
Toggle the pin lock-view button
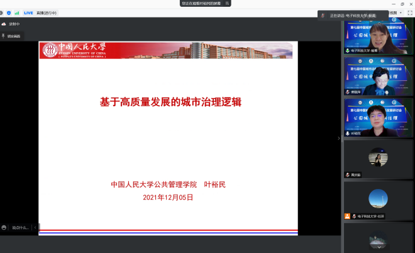[11, 36]
